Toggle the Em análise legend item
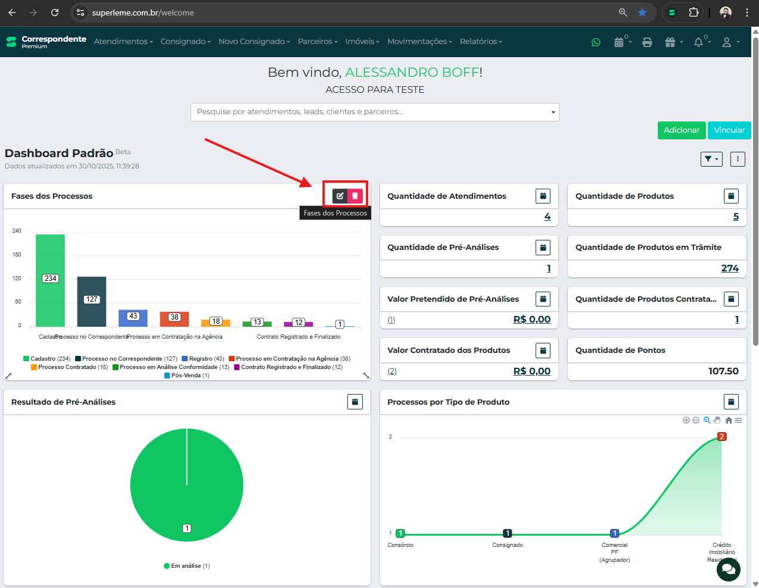This screenshot has height=588, width=759. pyautogui.click(x=187, y=566)
